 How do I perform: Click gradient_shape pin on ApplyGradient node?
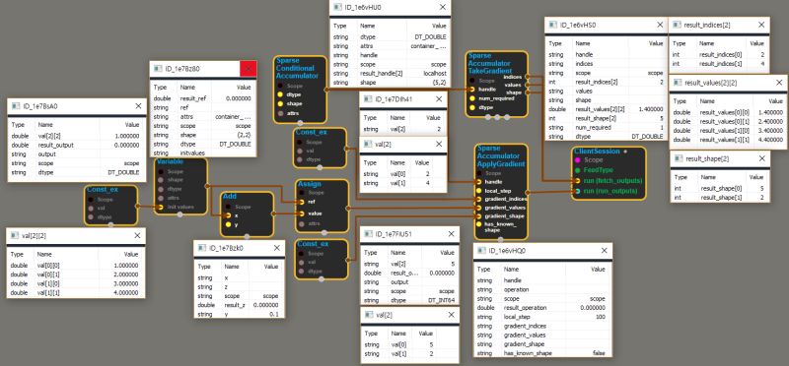point(479,215)
